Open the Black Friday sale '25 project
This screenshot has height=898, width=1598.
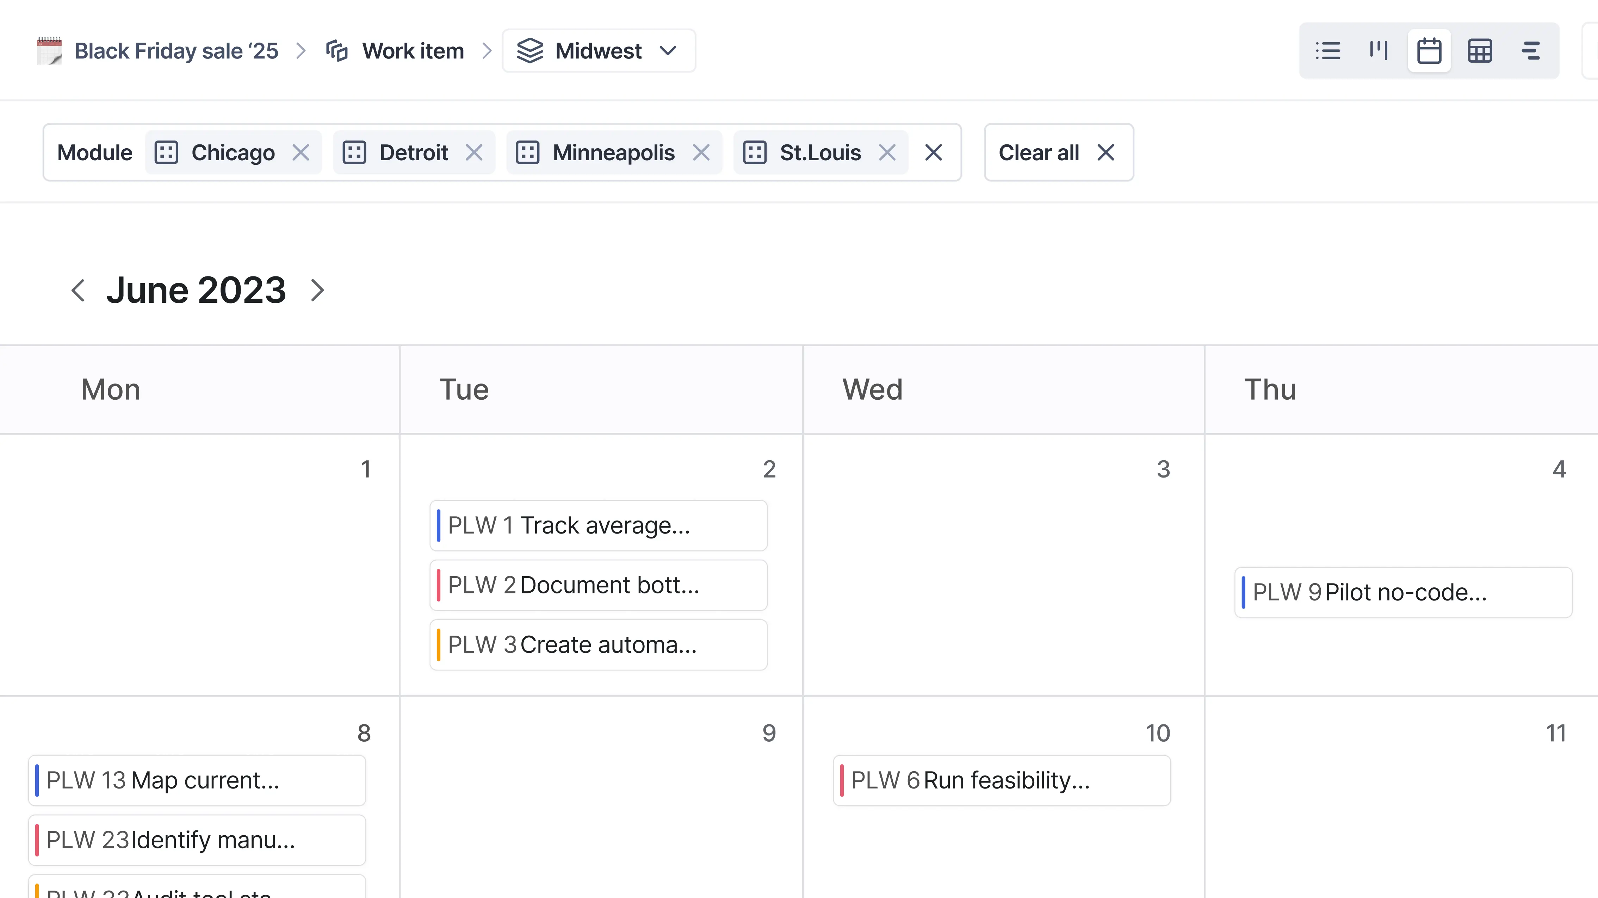click(x=176, y=51)
